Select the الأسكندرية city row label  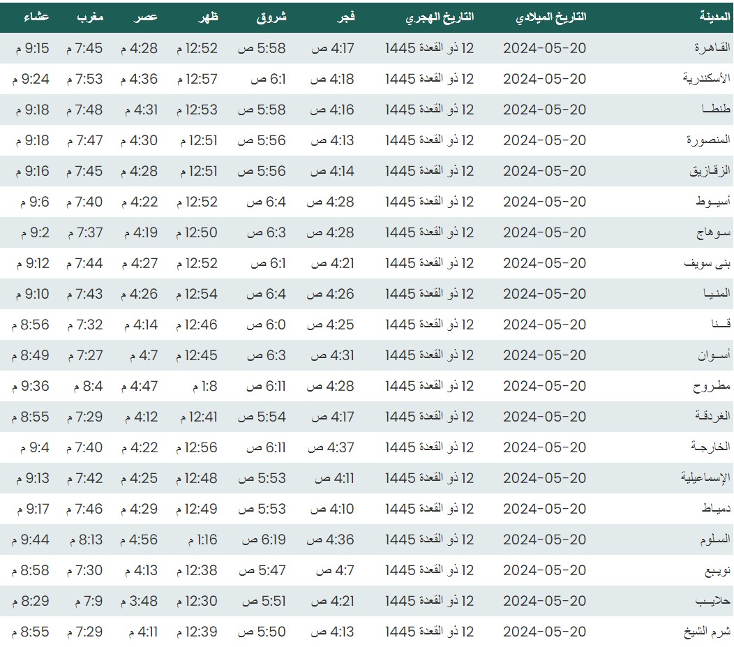coord(706,79)
